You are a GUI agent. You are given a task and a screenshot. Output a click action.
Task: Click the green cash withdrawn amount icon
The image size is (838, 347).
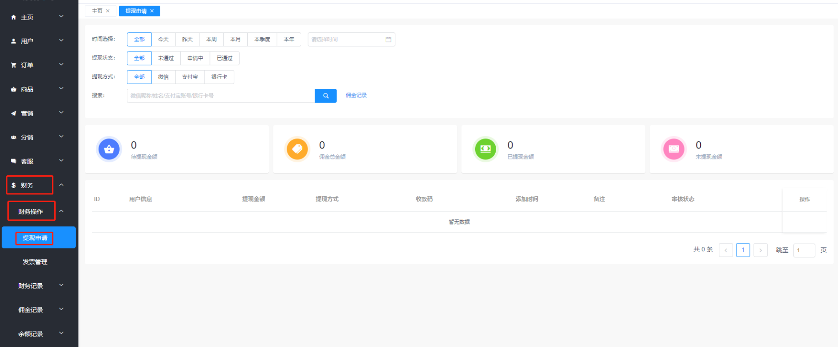tap(486, 149)
